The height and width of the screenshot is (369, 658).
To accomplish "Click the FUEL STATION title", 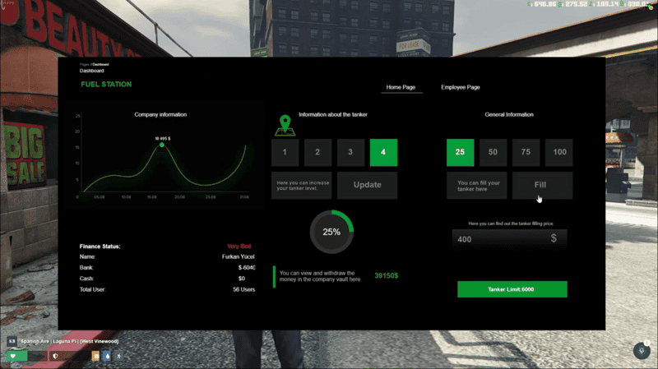I will click(106, 85).
